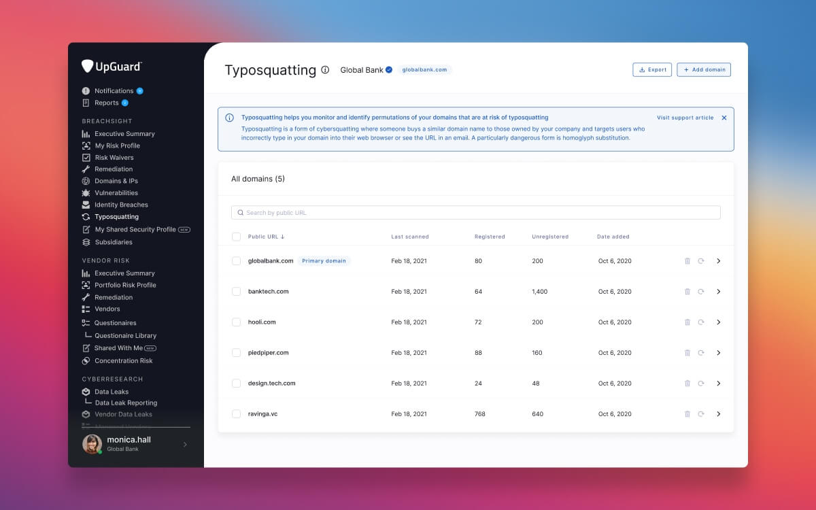The image size is (816, 510).
Task: Click the banktech.com unregistered value 1,400
Action: pyautogui.click(x=541, y=292)
